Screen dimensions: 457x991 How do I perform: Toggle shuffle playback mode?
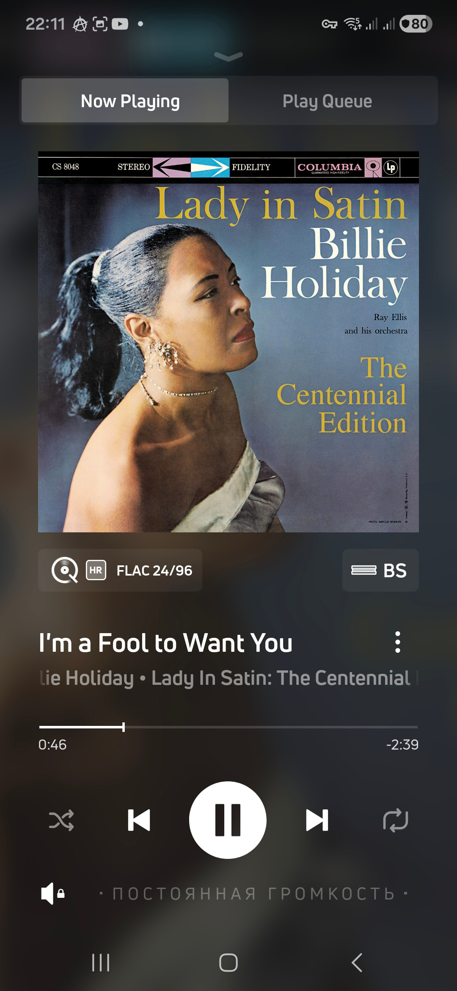(61, 820)
